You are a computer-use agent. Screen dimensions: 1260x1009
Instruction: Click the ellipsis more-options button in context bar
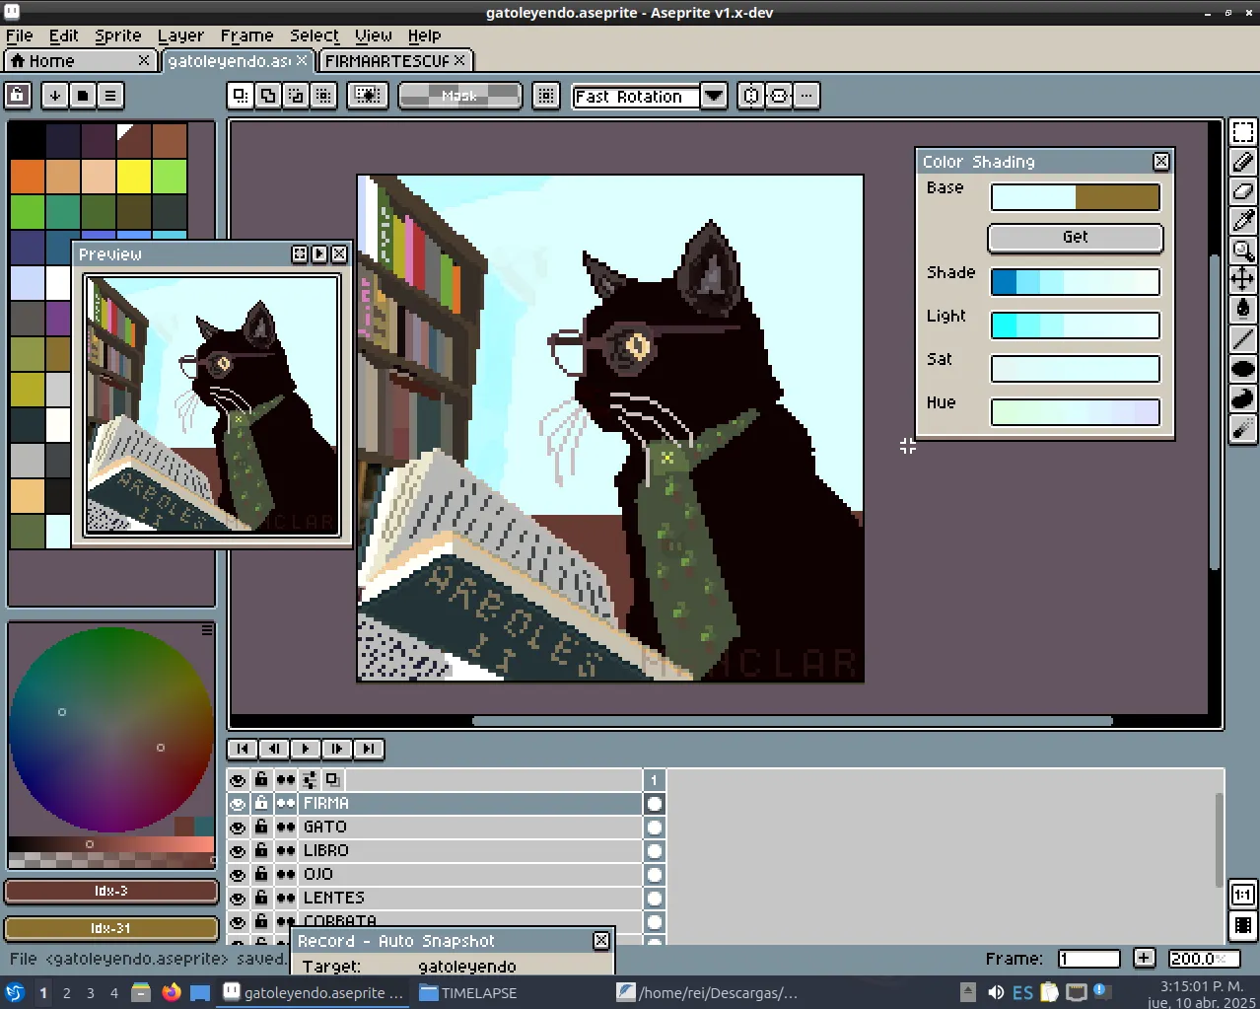[x=806, y=96]
